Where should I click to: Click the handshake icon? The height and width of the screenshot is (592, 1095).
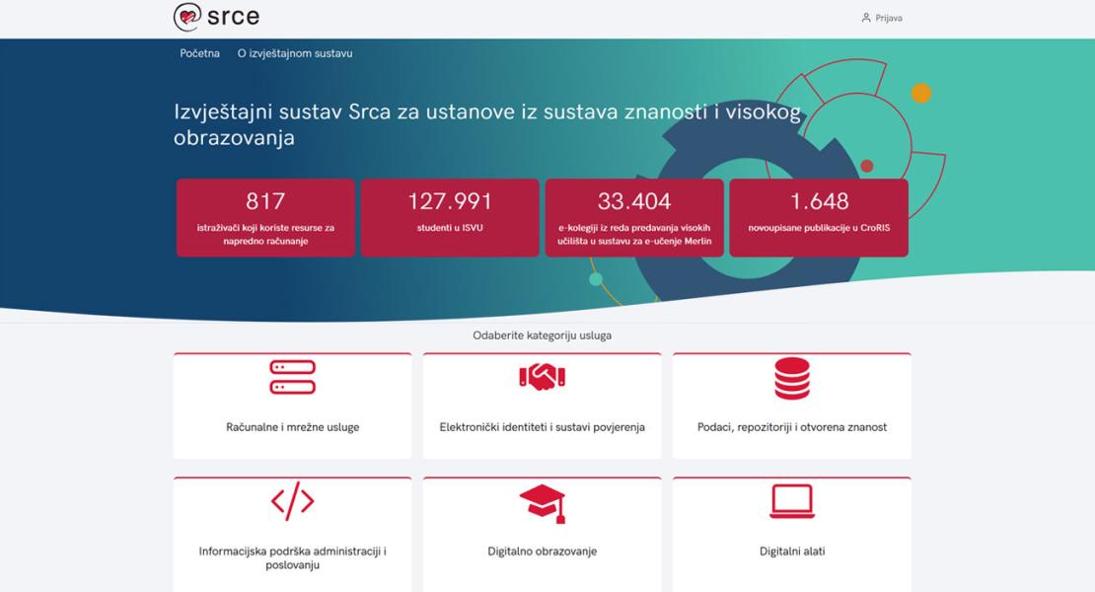[542, 377]
